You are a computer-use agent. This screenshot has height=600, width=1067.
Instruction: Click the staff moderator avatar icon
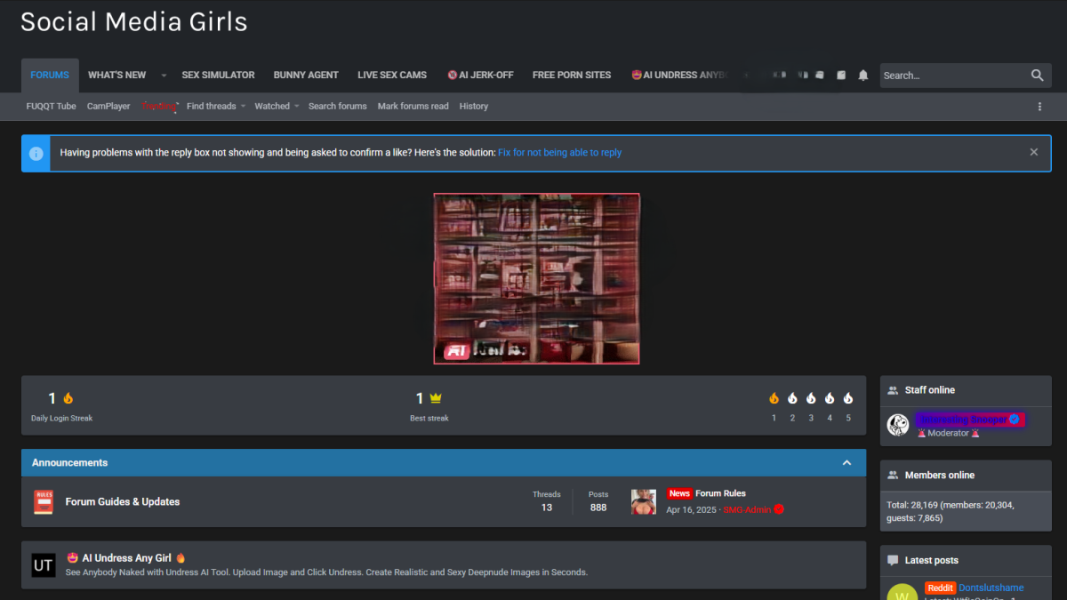897,425
